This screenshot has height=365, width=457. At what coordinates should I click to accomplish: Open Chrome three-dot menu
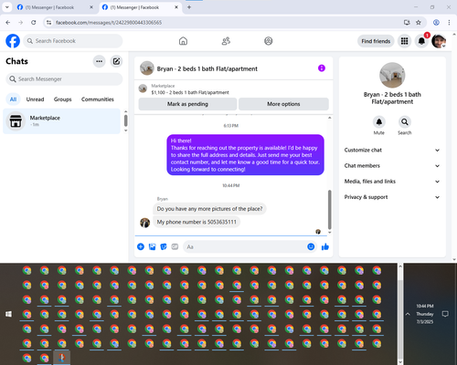[449, 23]
